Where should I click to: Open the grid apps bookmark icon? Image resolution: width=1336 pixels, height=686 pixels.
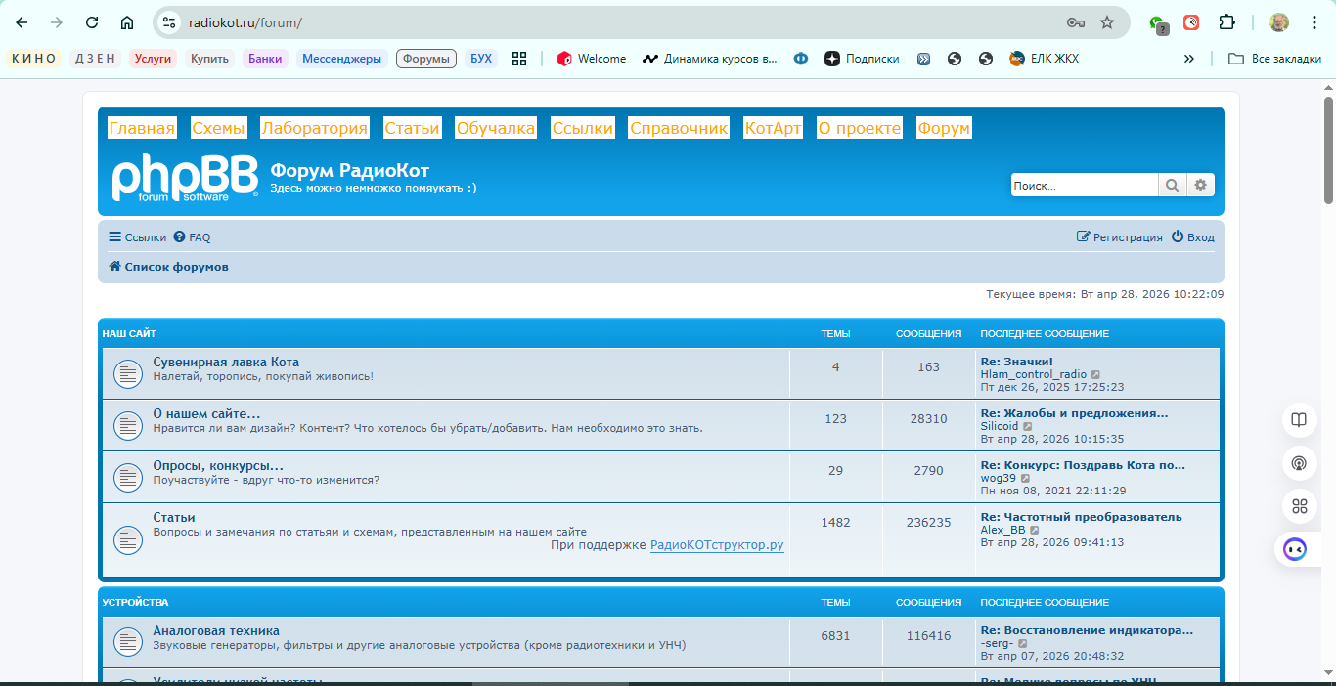(519, 59)
